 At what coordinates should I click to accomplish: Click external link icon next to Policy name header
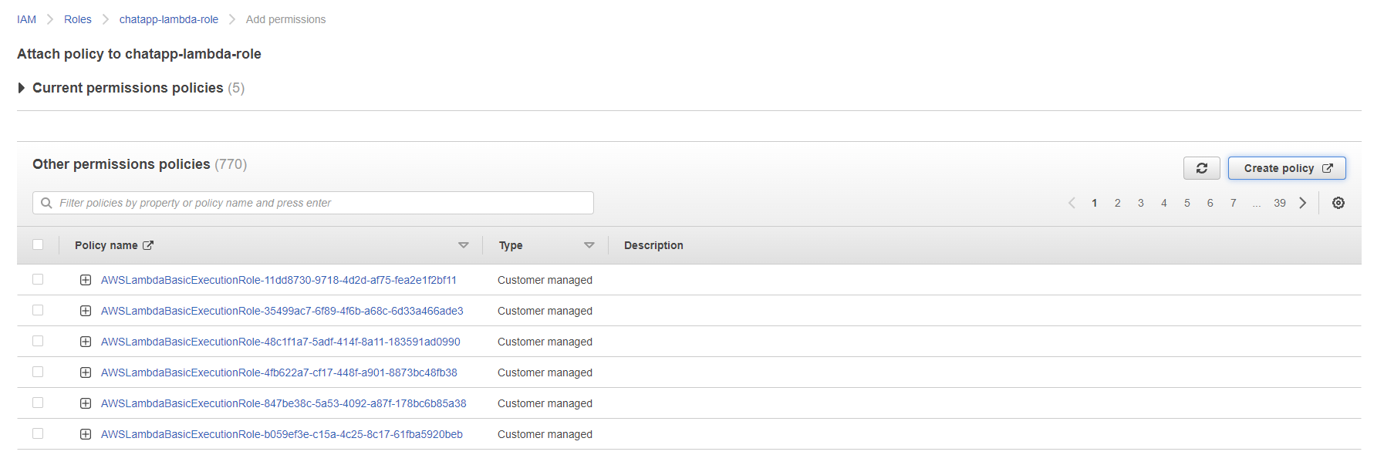[148, 245]
